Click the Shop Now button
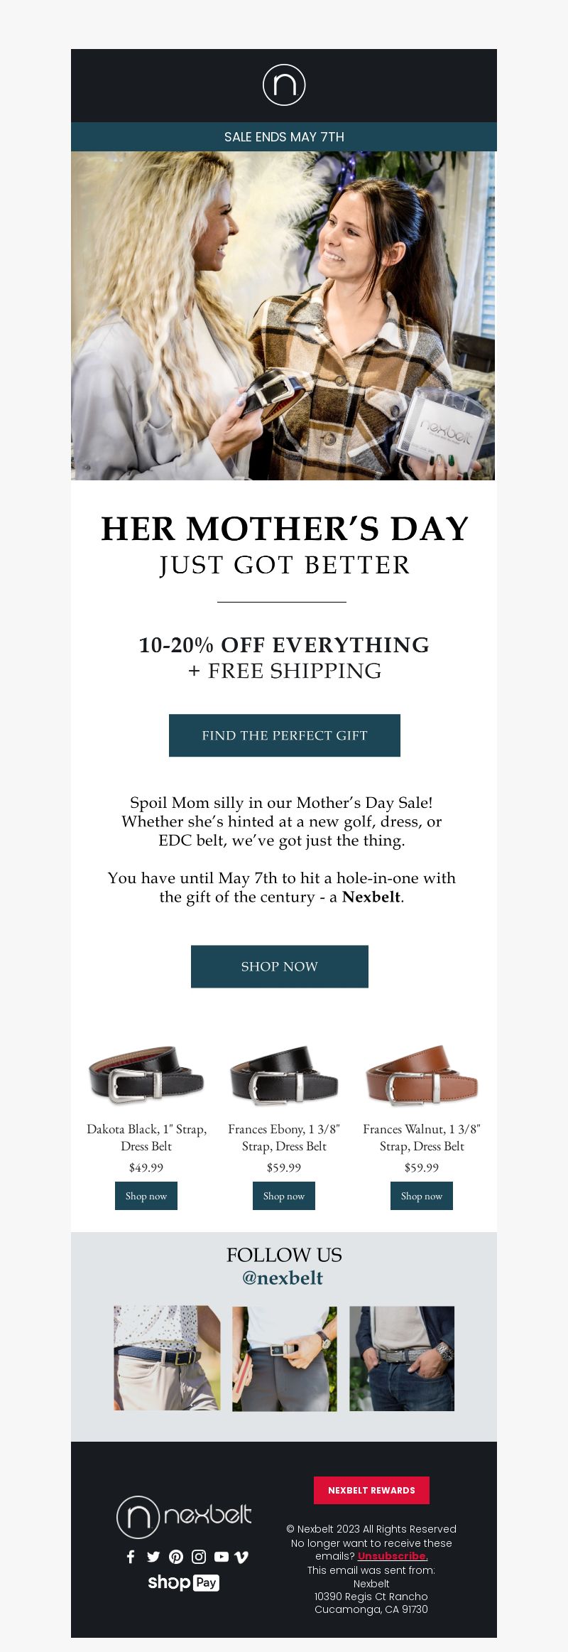The height and width of the screenshot is (1652, 568). (x=280, y=966)
